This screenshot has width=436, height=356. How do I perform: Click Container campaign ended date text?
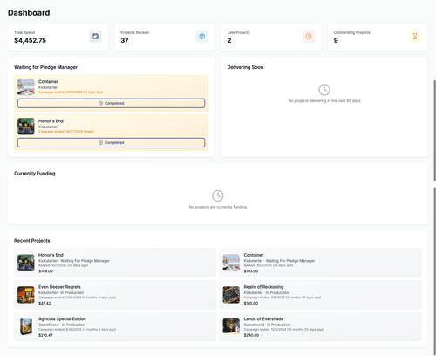coord(71,92)
